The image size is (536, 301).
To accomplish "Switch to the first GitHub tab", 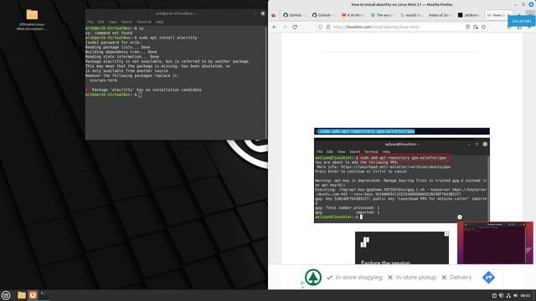I will click(294, 15).
